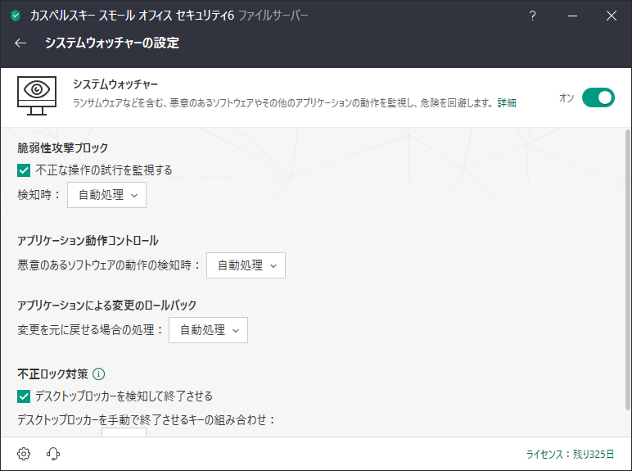Close the Kaspersky window
Screen dimensions: 632x471
coord(612,16)
